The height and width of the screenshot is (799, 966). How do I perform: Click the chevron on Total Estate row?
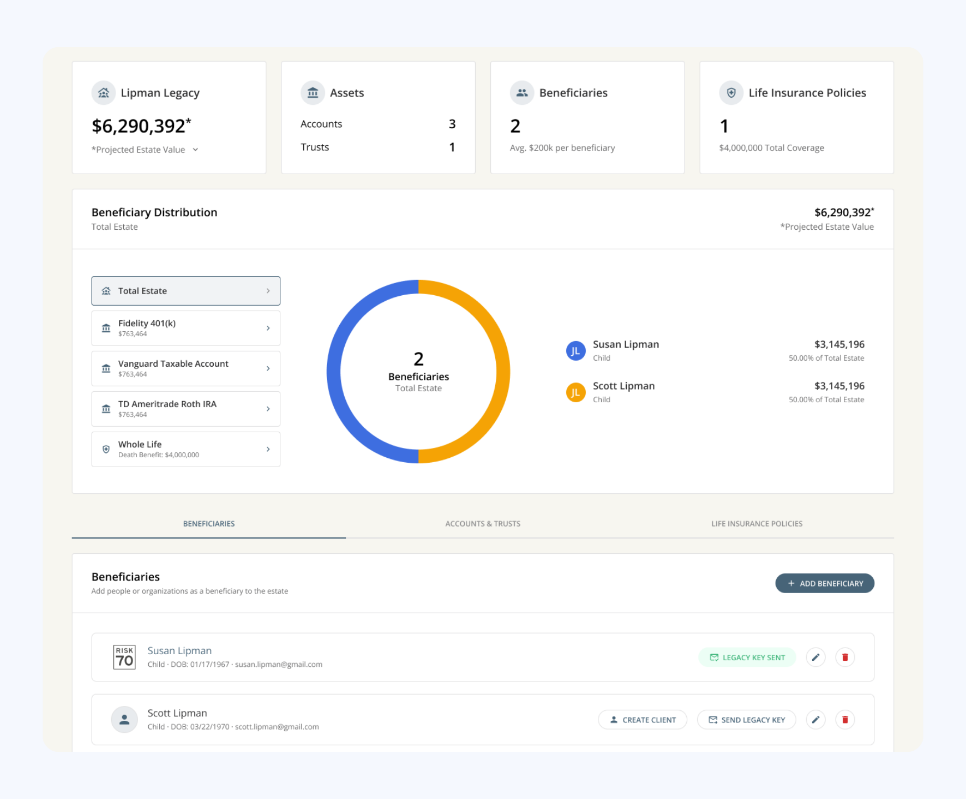(268, 291)
